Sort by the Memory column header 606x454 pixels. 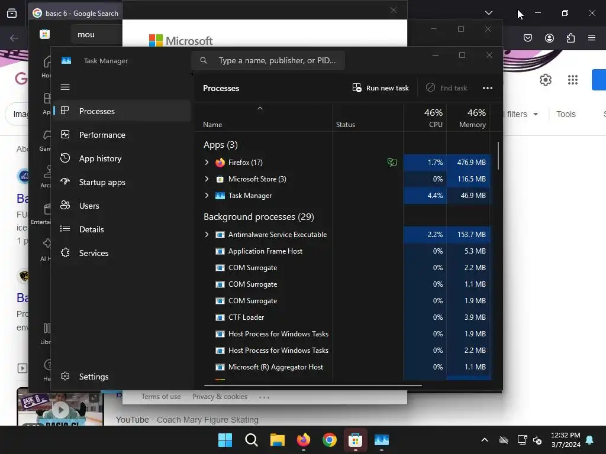tap(468, 118)
